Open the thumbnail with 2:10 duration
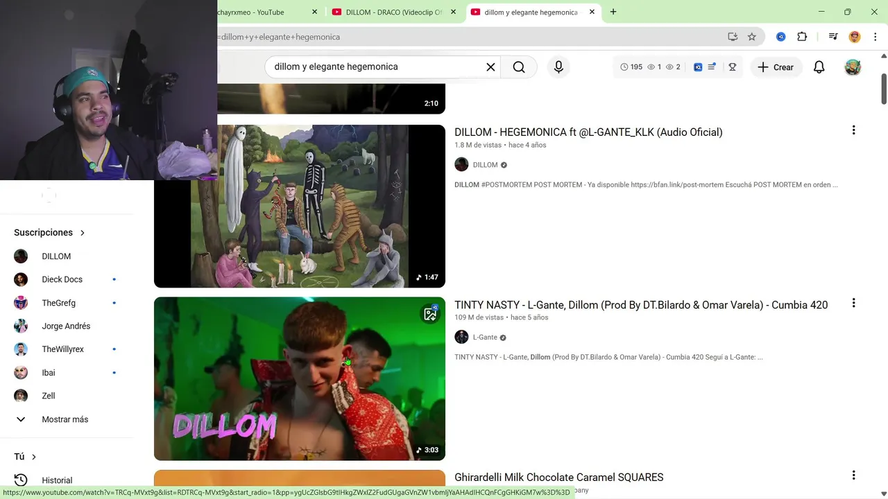Viewport: 888px width, 499px height. [332, 98]
